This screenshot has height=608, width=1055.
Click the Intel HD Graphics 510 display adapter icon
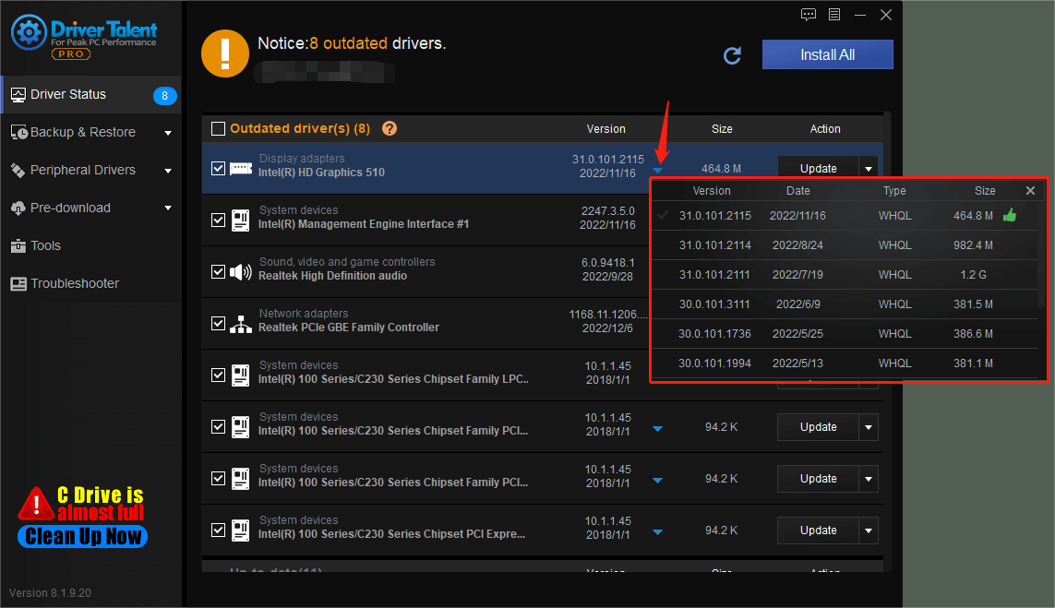coord(241,168)
